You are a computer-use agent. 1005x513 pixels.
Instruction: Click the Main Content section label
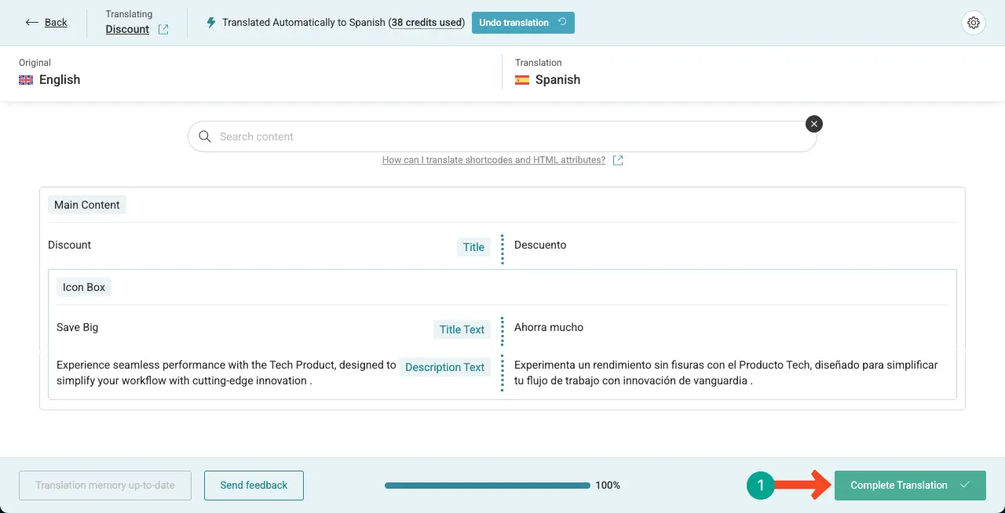pos(87,205)
